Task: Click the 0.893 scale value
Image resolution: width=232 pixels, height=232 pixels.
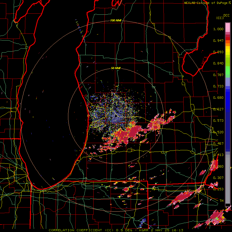Action: click(218, 52)
